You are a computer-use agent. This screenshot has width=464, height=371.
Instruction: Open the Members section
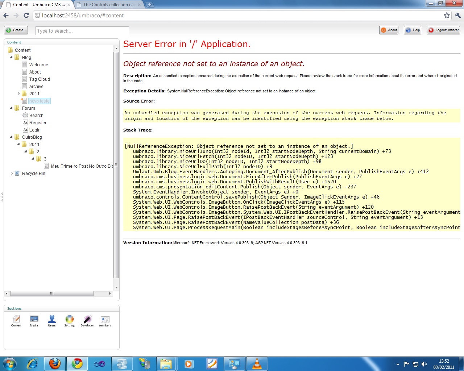[x=105, y=321]
